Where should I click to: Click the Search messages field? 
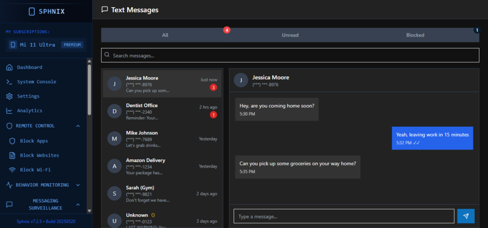point(290,55)
